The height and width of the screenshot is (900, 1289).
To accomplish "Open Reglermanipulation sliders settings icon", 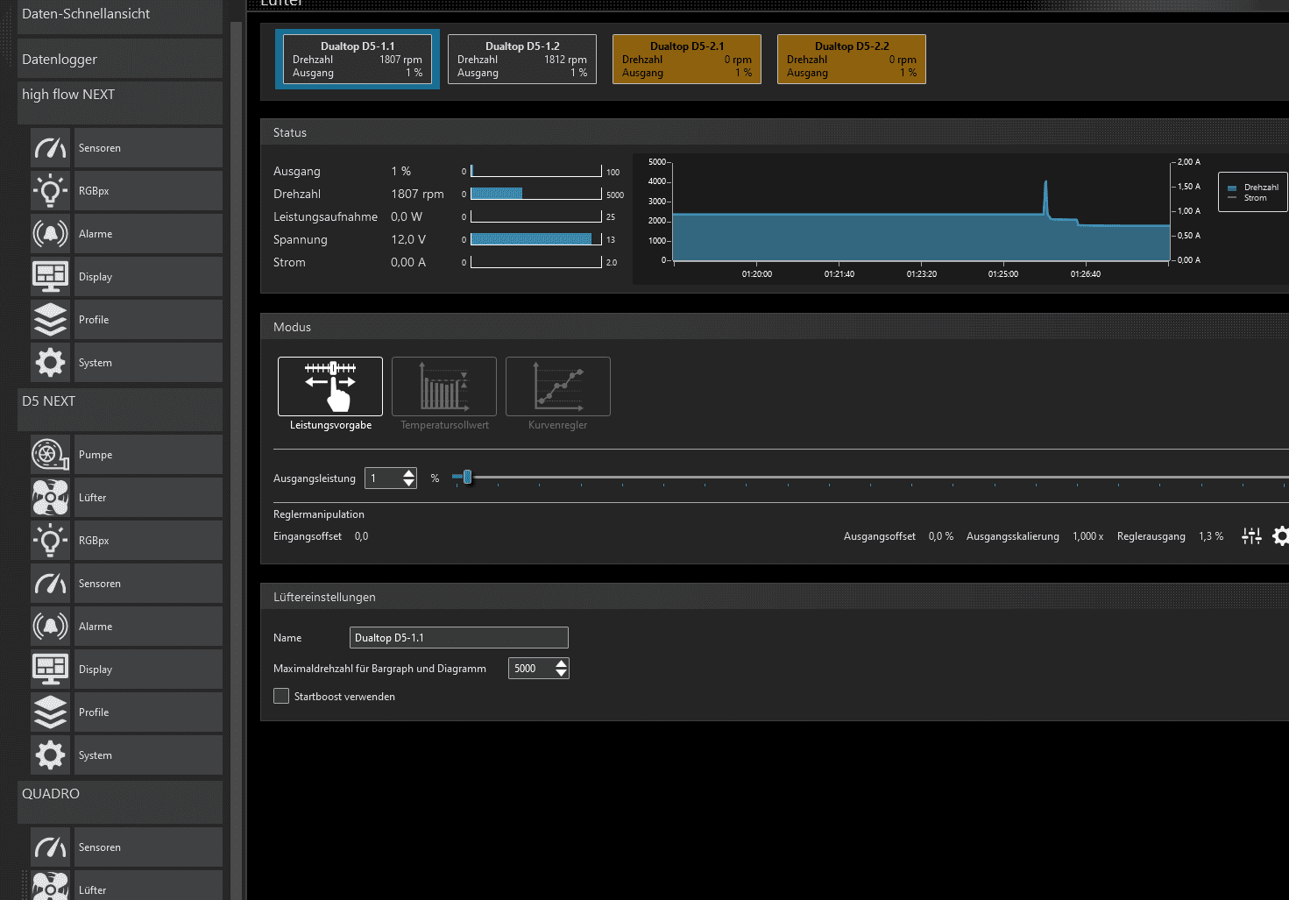I will click(x=1251, y=536).
